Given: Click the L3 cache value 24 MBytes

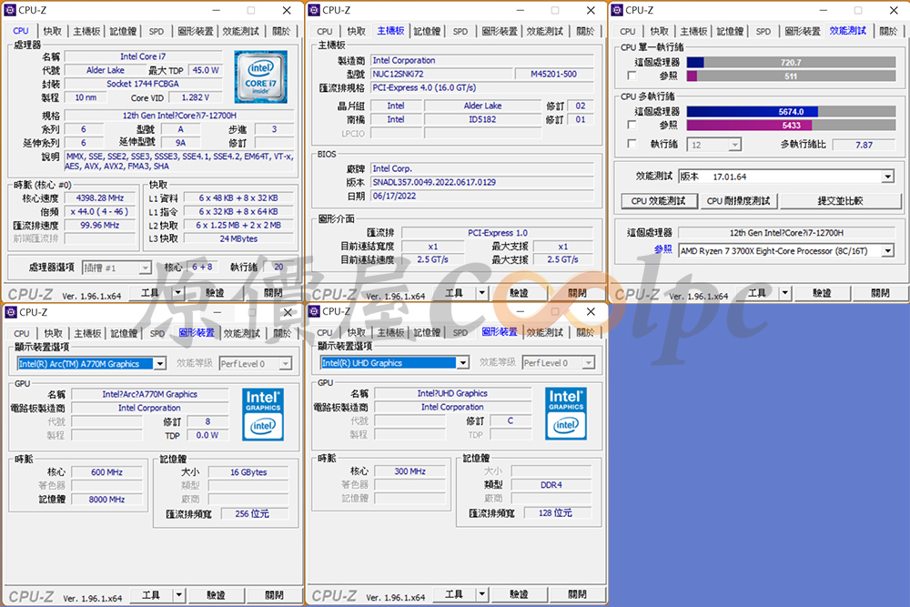Looking at the screenshot, I should [x=238, y=238].
